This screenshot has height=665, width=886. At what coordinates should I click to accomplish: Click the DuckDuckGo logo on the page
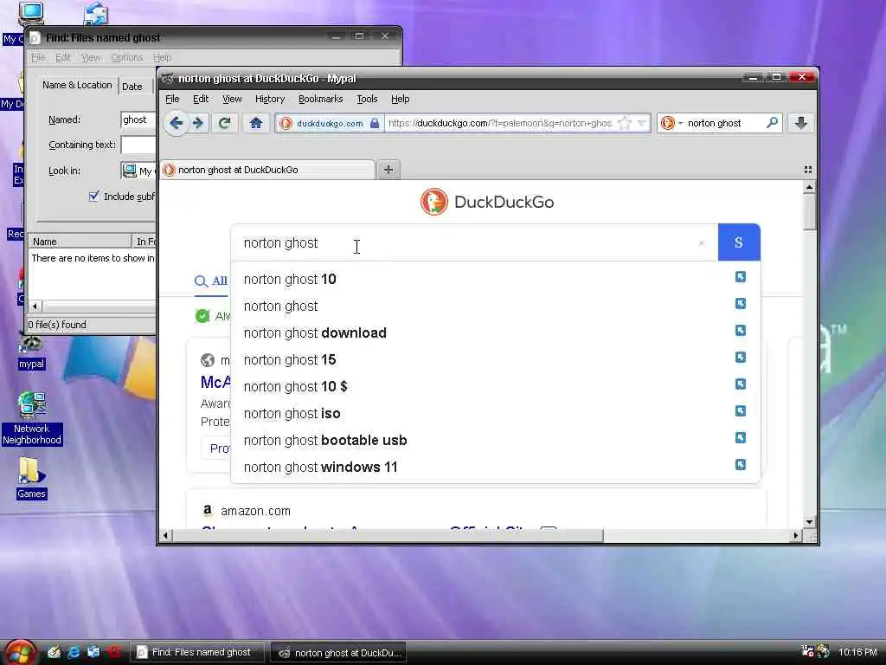click(x=487, y=202)
